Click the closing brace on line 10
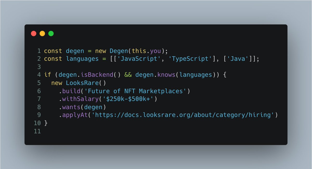312x169 pixels. pyautogui.click(x=46, y=123)
